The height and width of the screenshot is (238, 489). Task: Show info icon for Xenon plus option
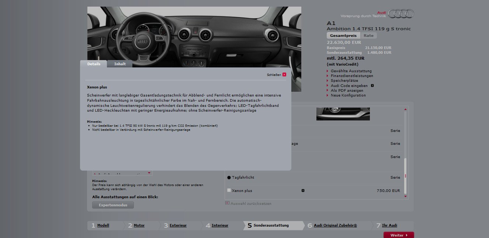tap(303, 190)
